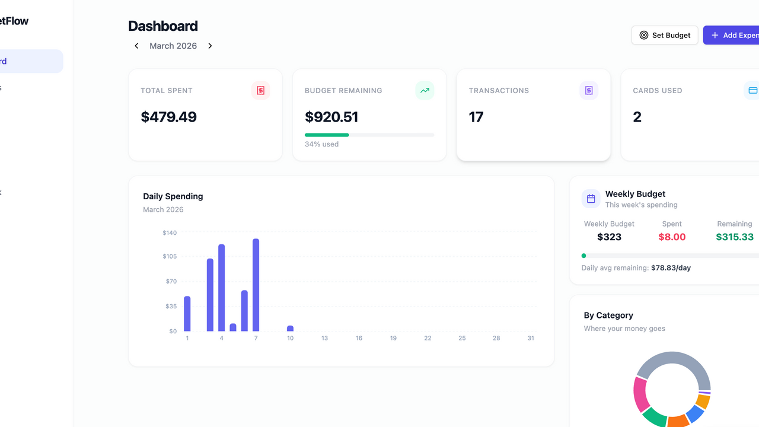The width and height of the screenshot is (759, 427).
Task: Click the small day 10 spending bar
Action: coord(290,328)
